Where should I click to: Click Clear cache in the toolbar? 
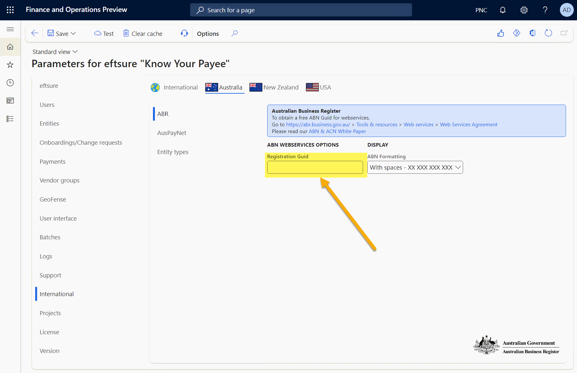pyautogui.click(x=143, y=34)
